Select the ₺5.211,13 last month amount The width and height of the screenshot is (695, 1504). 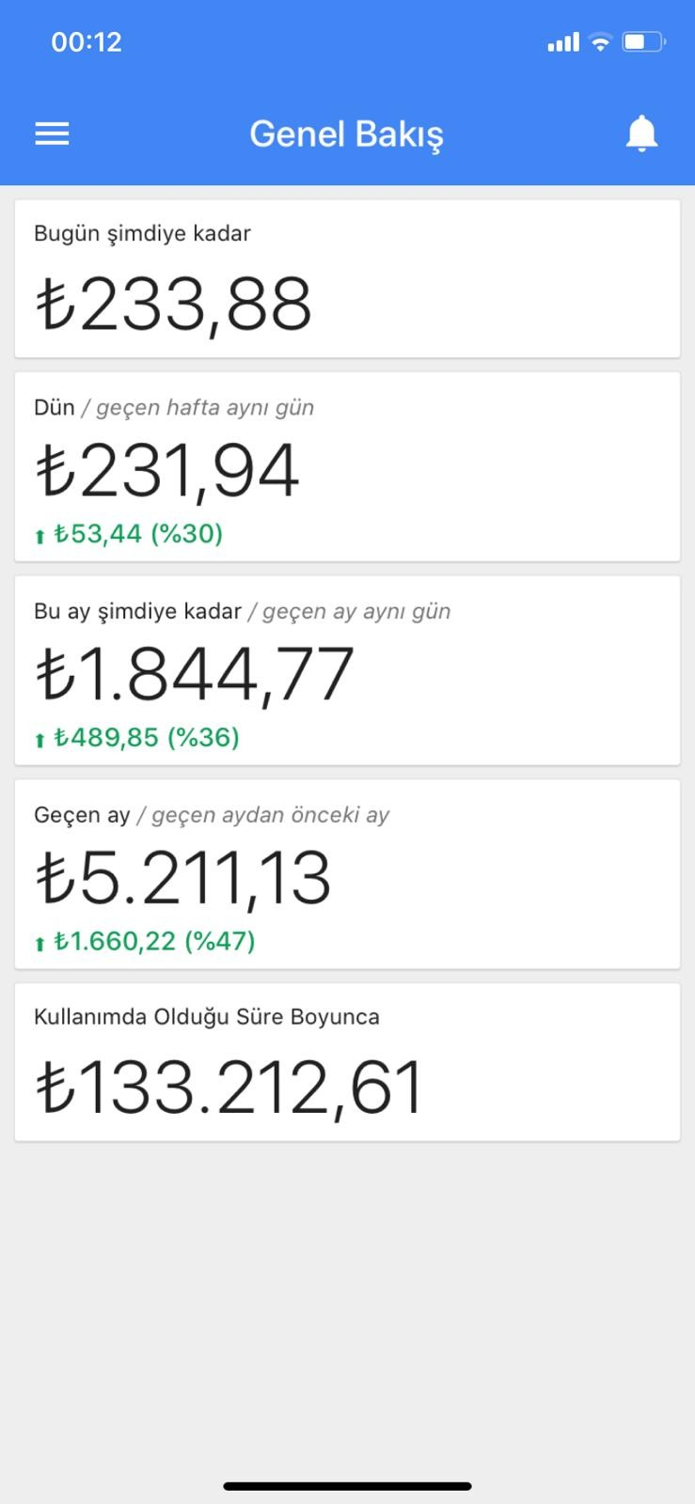click(x=183, y=878)
